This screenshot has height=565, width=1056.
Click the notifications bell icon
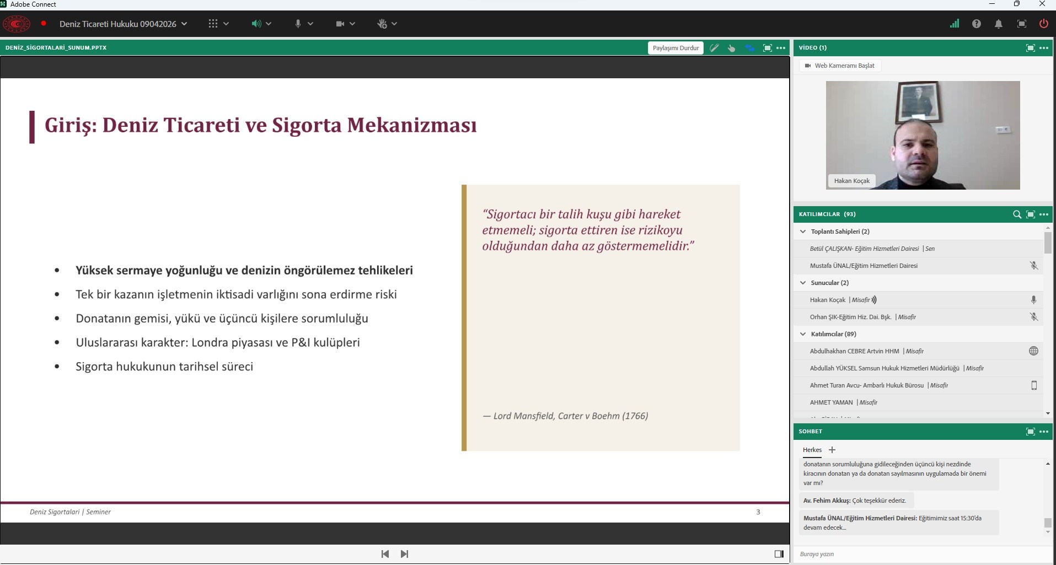998,24
